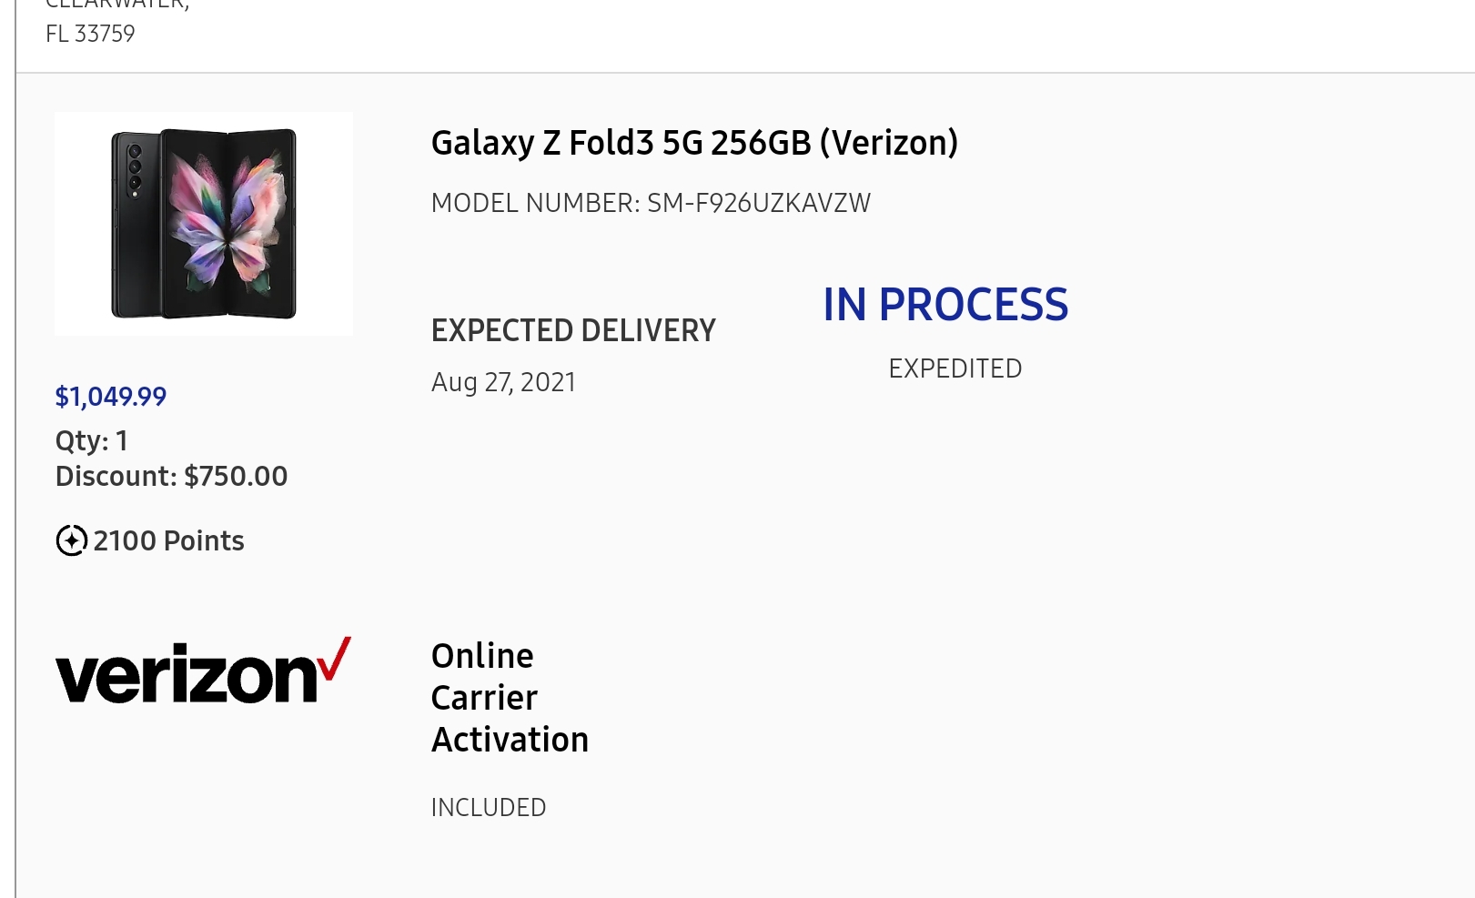The image size is (1475, 898).
Task: Click the IN PROCESS order status
Action: [945, 304]
